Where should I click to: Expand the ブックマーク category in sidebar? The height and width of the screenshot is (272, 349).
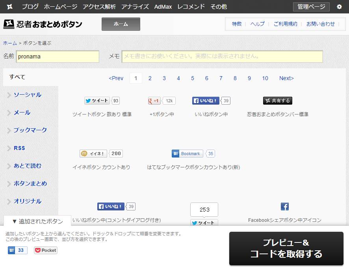(30, 130)
